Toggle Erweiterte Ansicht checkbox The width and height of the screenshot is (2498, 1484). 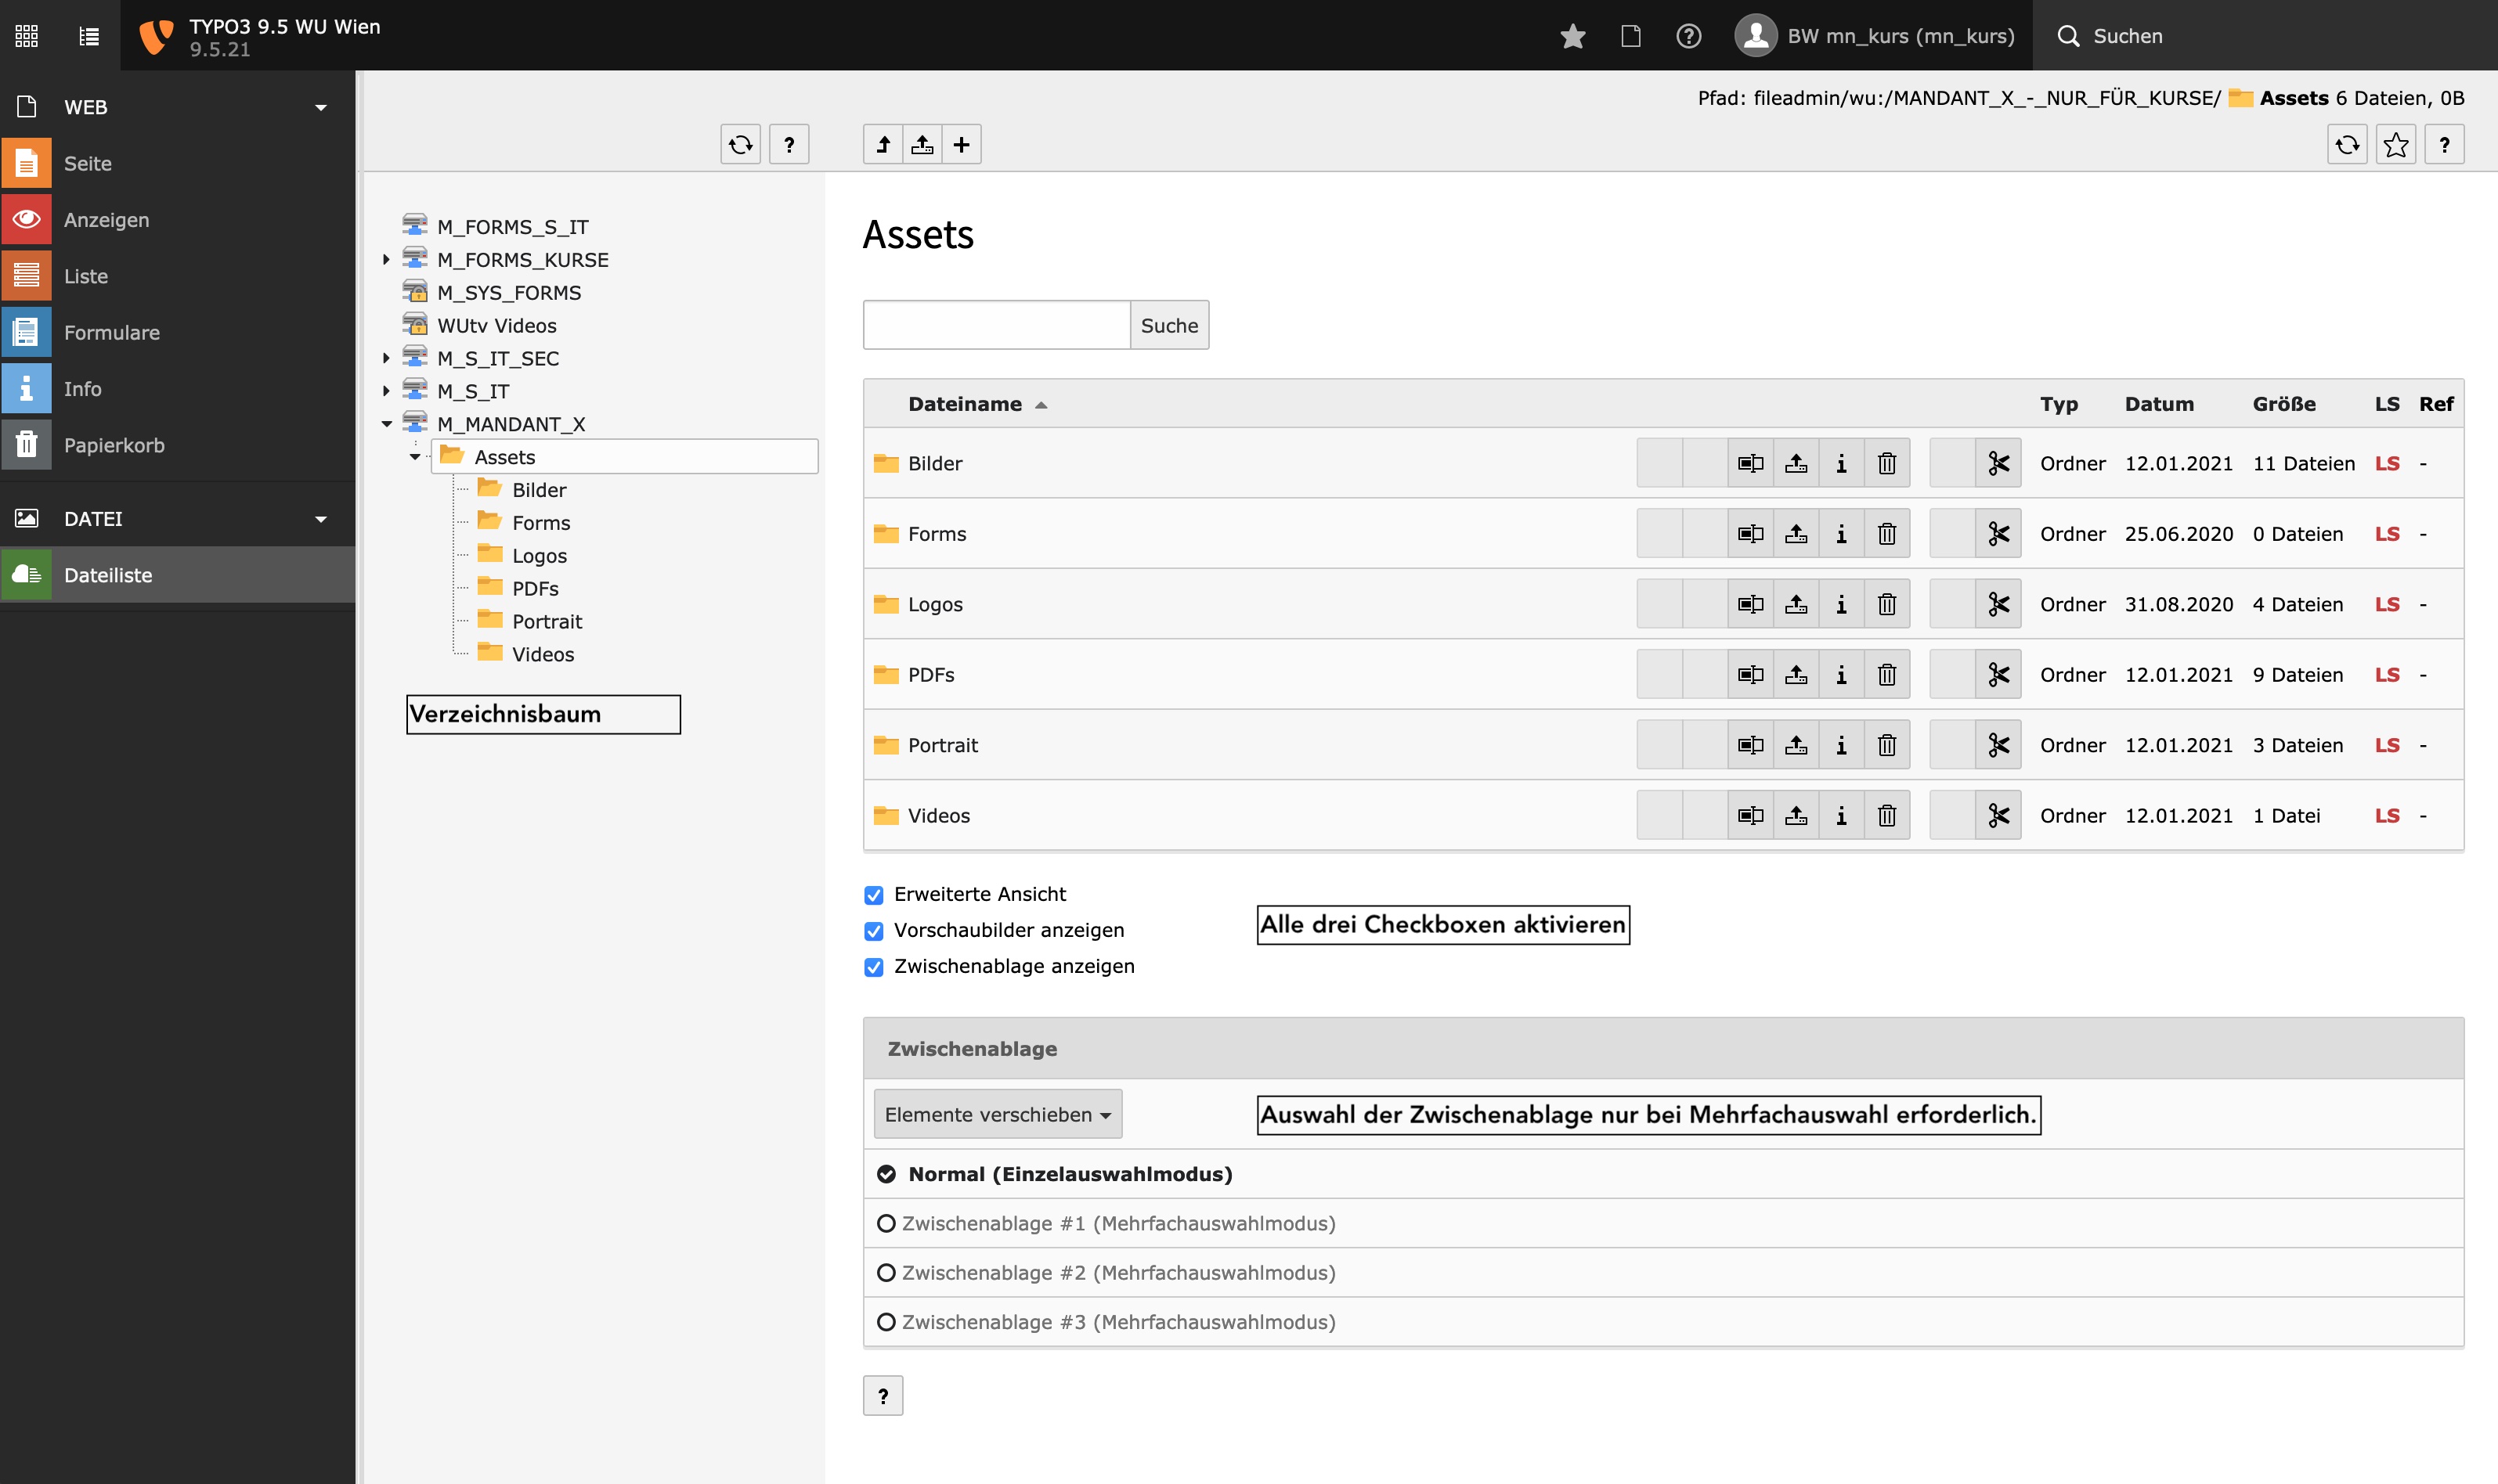click(873, 895)
